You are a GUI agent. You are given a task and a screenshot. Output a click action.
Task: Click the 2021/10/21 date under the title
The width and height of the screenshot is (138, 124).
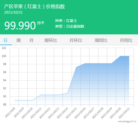(13, 13)
